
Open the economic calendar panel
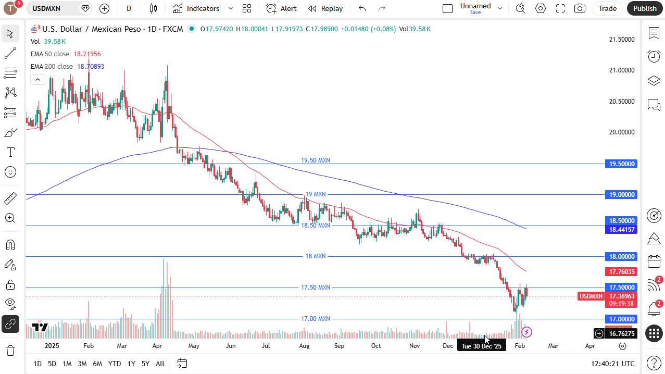click(654, 261)
